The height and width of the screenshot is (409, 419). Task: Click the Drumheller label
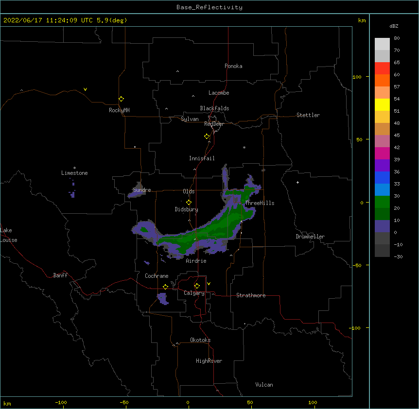(310, 237)
